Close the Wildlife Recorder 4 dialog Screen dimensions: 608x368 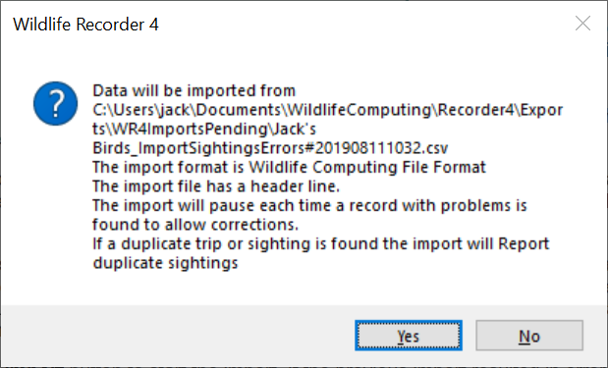[582, 24]
